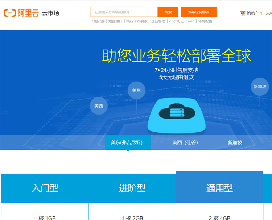Switch to the 美西（硅谷） region tab
The image size is (272, 220).
(x=185, y=142)
